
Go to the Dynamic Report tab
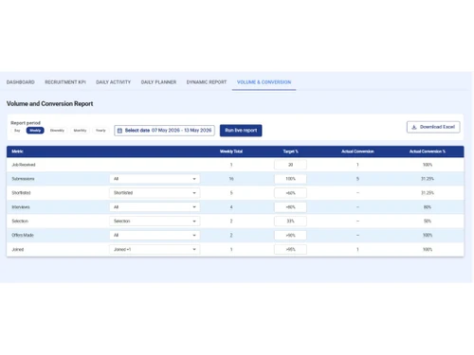point(207,82)
